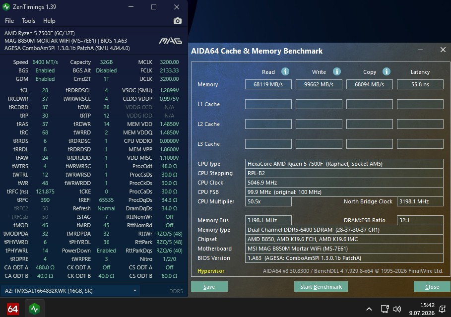The width and height of the screenshot is (451, 317).
Task: Click the Memory Write 99662 MB/s field
Action: [319, 84]
